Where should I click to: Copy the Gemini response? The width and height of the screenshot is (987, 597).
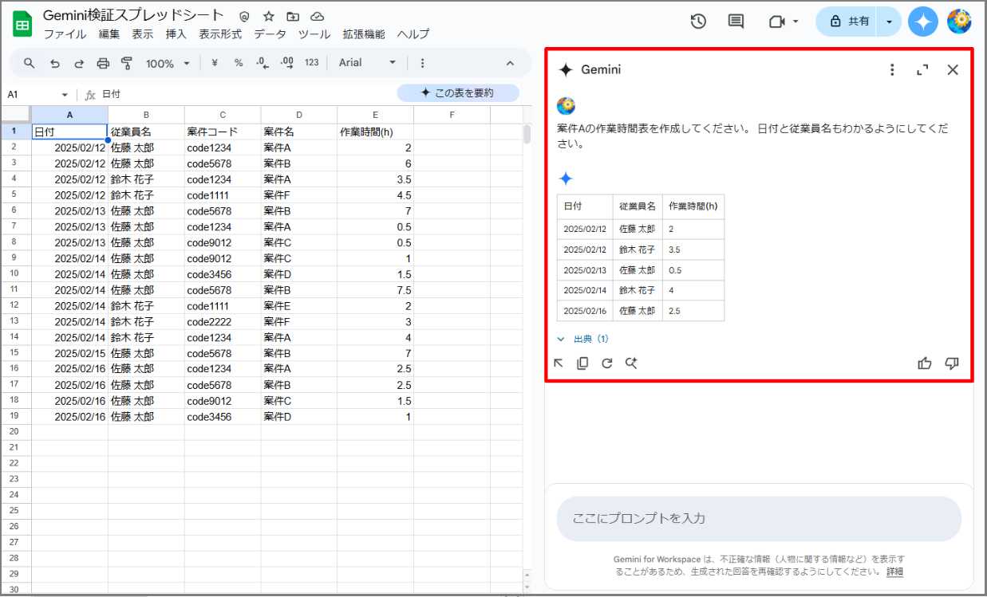pos(582,363)
